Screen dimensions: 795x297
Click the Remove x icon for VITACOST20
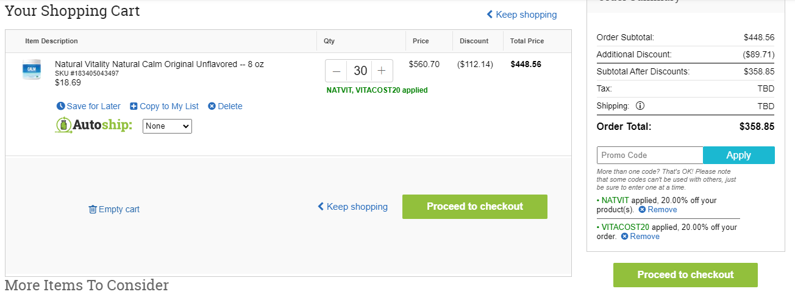click(624, 237)
